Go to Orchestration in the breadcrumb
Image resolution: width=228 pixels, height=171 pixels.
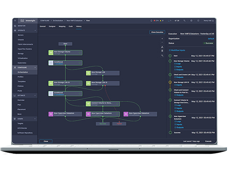click(x=58, y=21)
